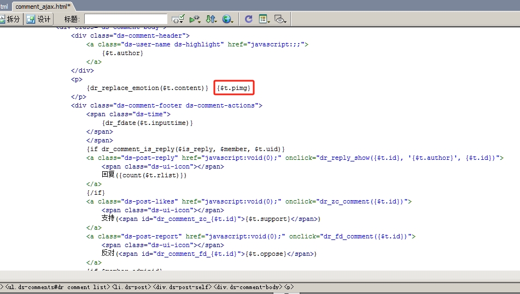Click the refresh design view icon
This screenshot has height=294, width=520.
(x=248, y=19)
